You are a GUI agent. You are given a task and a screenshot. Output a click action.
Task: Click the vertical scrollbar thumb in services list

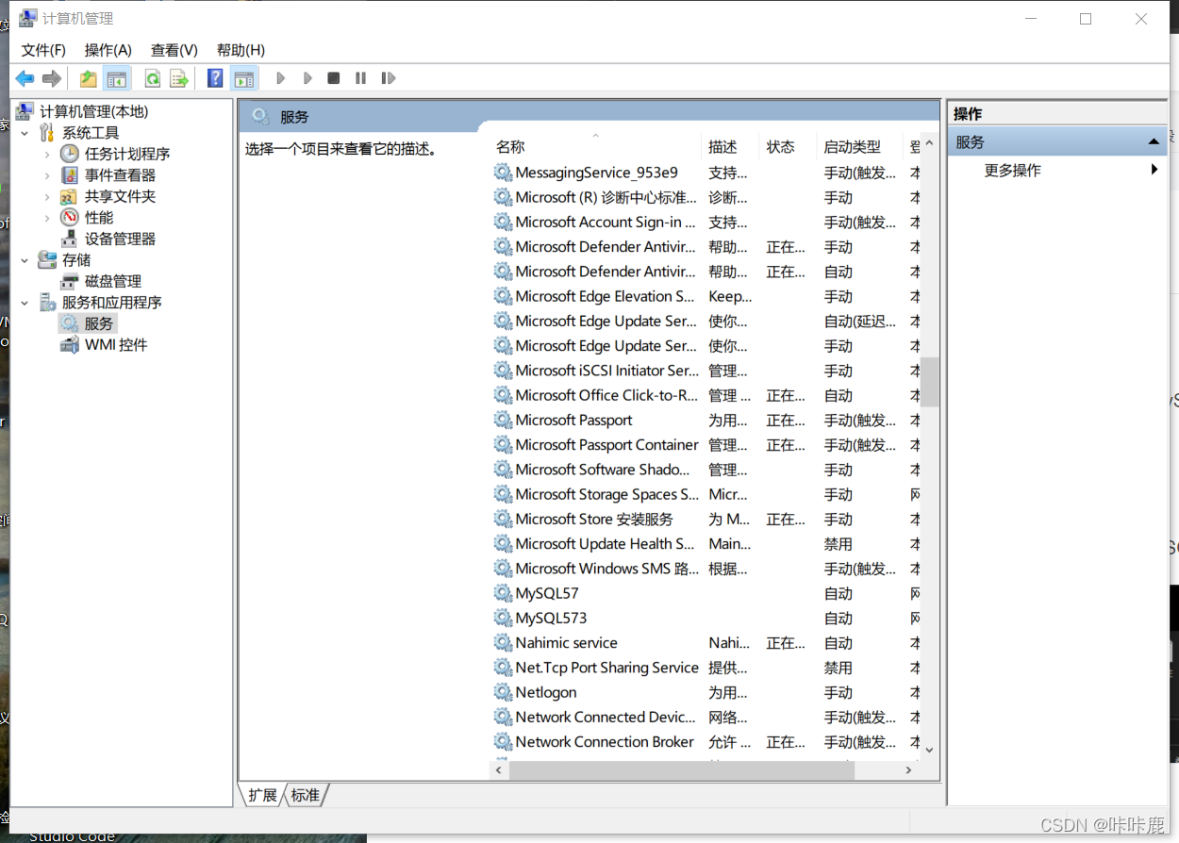pos(930,381)
